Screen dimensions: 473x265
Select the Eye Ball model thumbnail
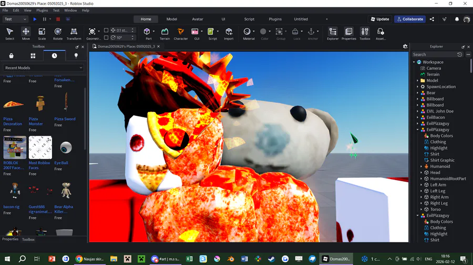tap(66, 148)
